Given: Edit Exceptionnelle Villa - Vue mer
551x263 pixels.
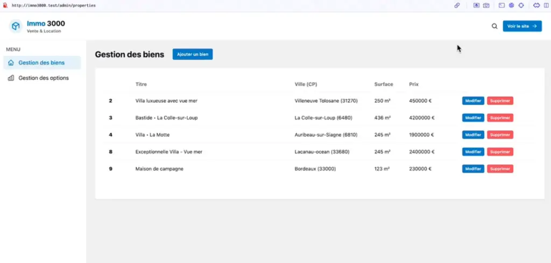Looking at the screenshot, I should coord(473,152).
